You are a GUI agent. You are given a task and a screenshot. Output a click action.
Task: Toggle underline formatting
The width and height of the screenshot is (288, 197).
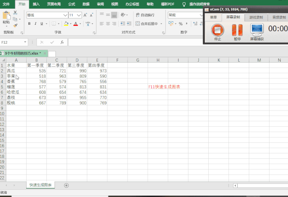(x=42, y=23)
